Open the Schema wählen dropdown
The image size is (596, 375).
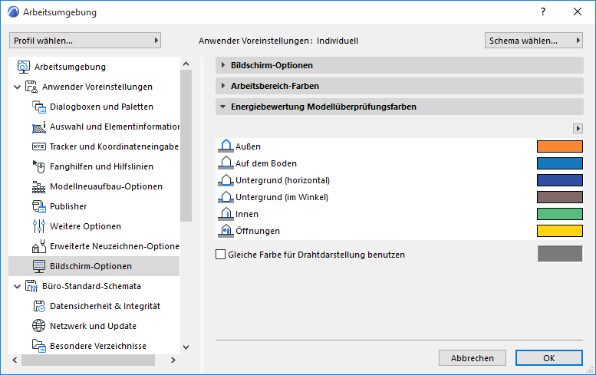point(534,40)
